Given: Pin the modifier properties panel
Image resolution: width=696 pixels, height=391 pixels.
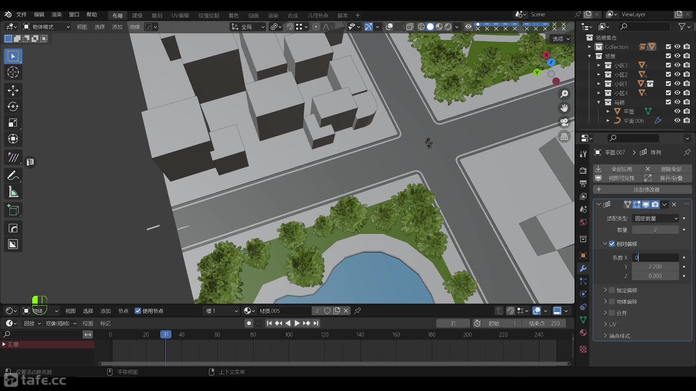Looking at the screenshot, I should (x=687, y=152).
